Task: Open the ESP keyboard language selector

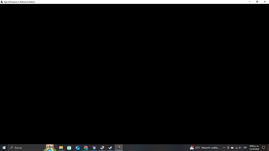Action: [245, 147]
